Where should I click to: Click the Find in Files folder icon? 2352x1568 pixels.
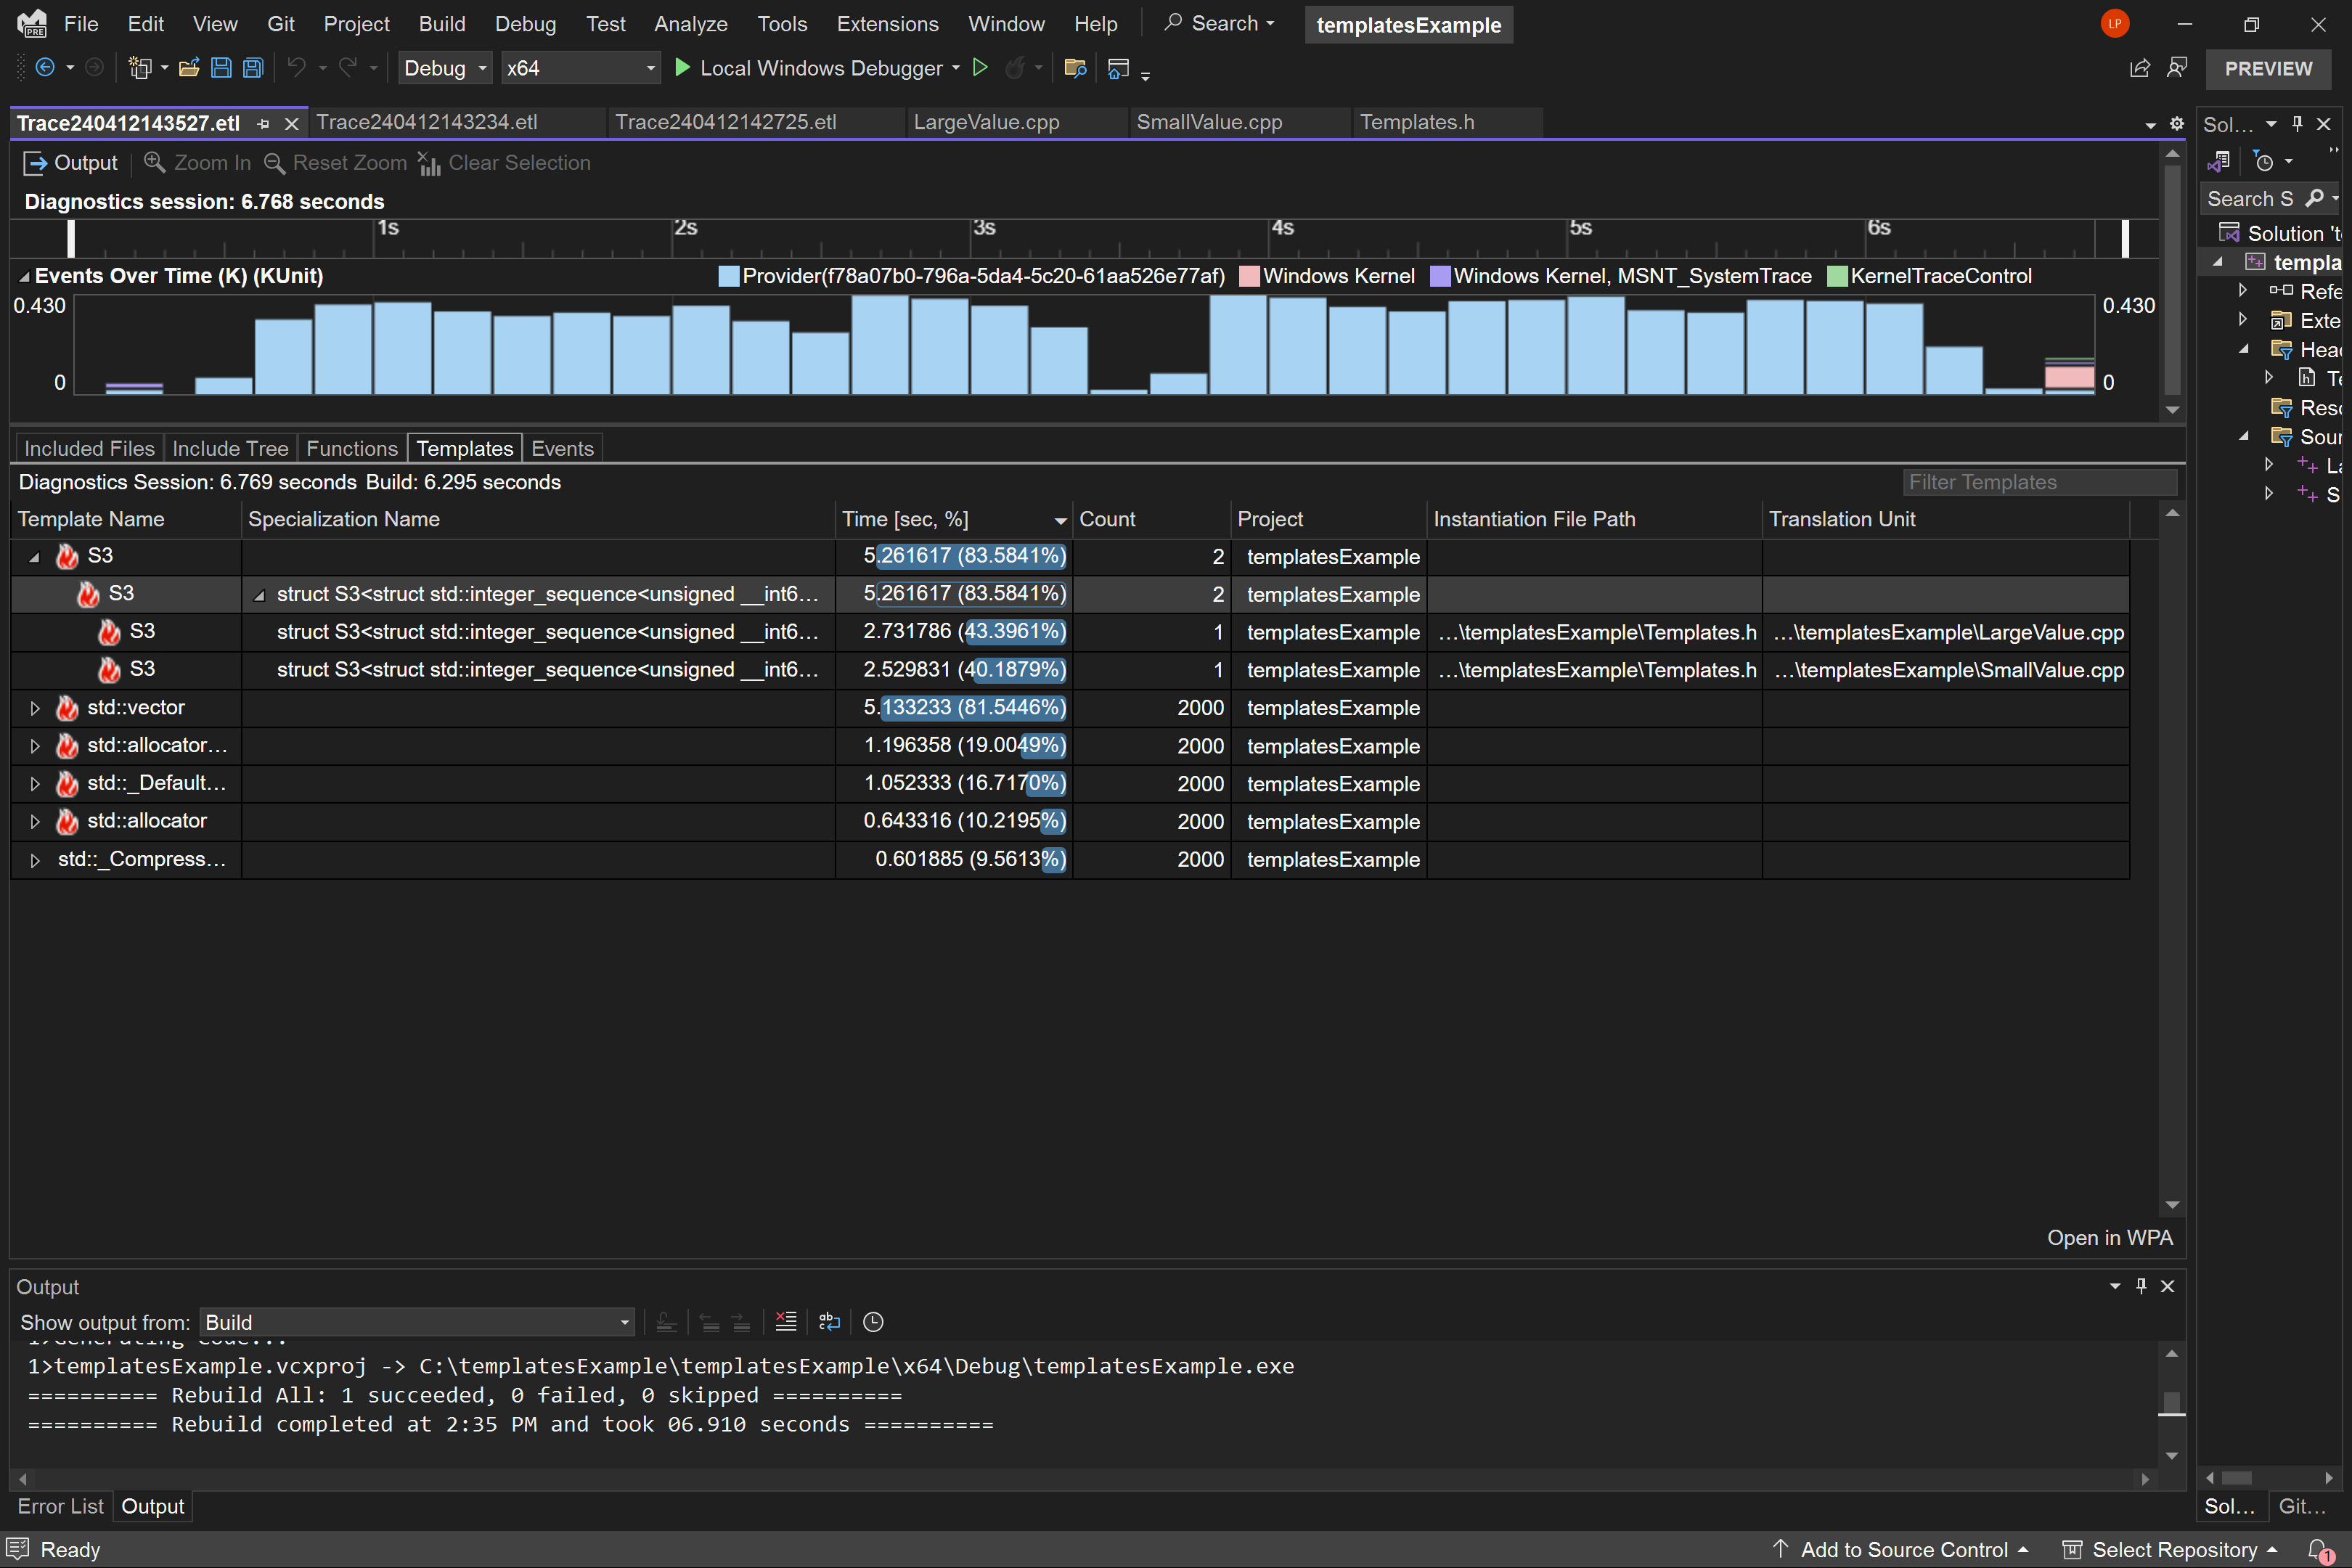(1075, 68)
